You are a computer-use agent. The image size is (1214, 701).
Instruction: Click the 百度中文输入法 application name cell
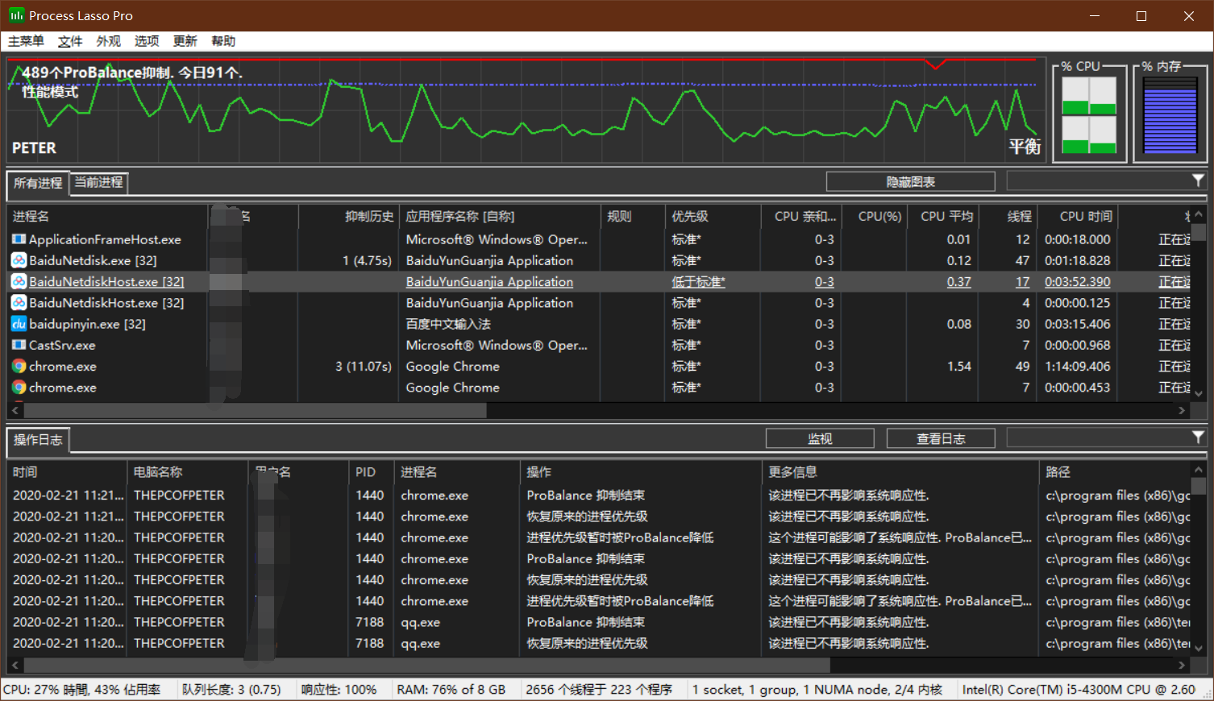pyautogui.click(x=448, y=324)
